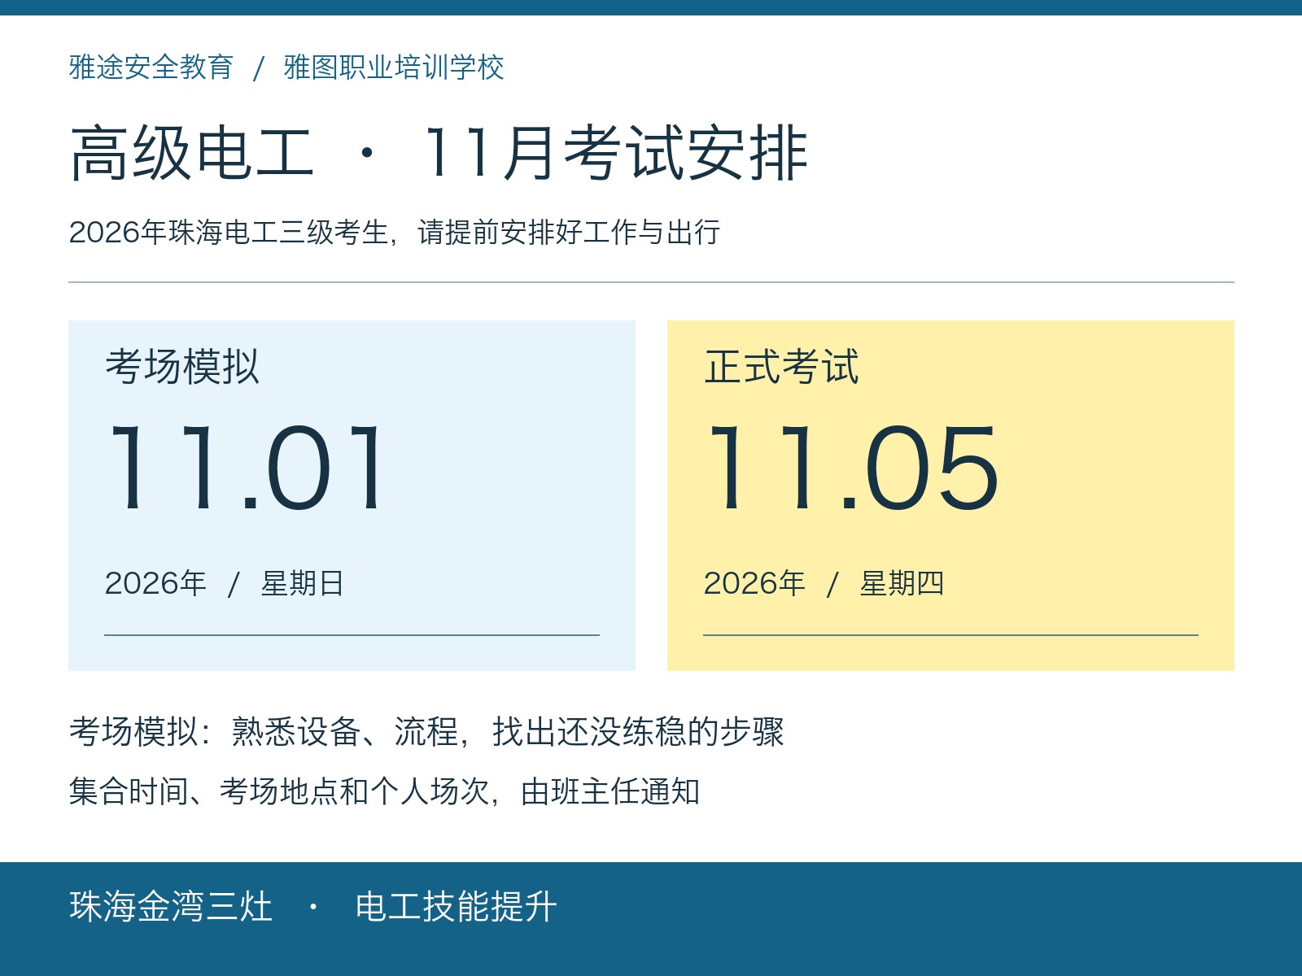Click the 正式考试 card title
The width and height of the screenshot is (1302, 976).
781,366
